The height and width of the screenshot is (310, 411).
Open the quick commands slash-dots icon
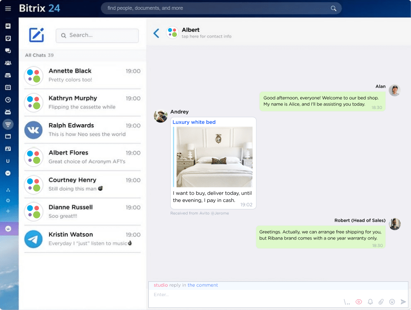coord(347,302)
